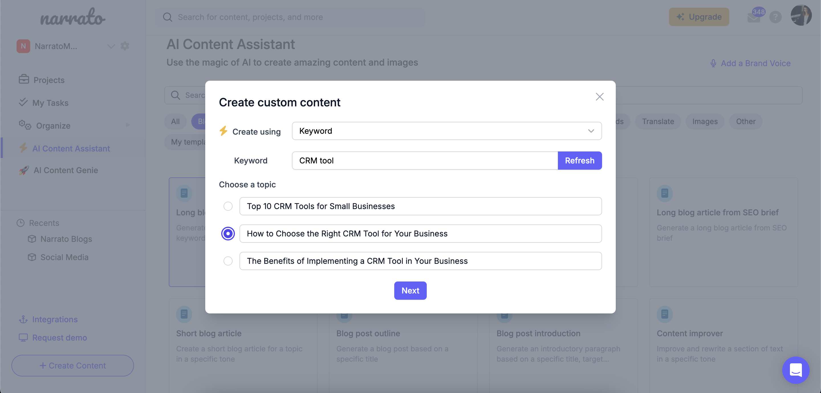This screenshot has width=821, height=393.
Task: Click the Narrato logo
Action: [x=73, y=17]
